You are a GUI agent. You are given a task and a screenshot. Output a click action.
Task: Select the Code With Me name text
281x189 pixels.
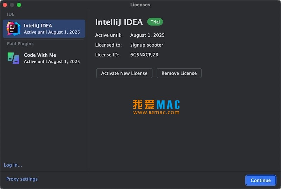pos(40,55)
